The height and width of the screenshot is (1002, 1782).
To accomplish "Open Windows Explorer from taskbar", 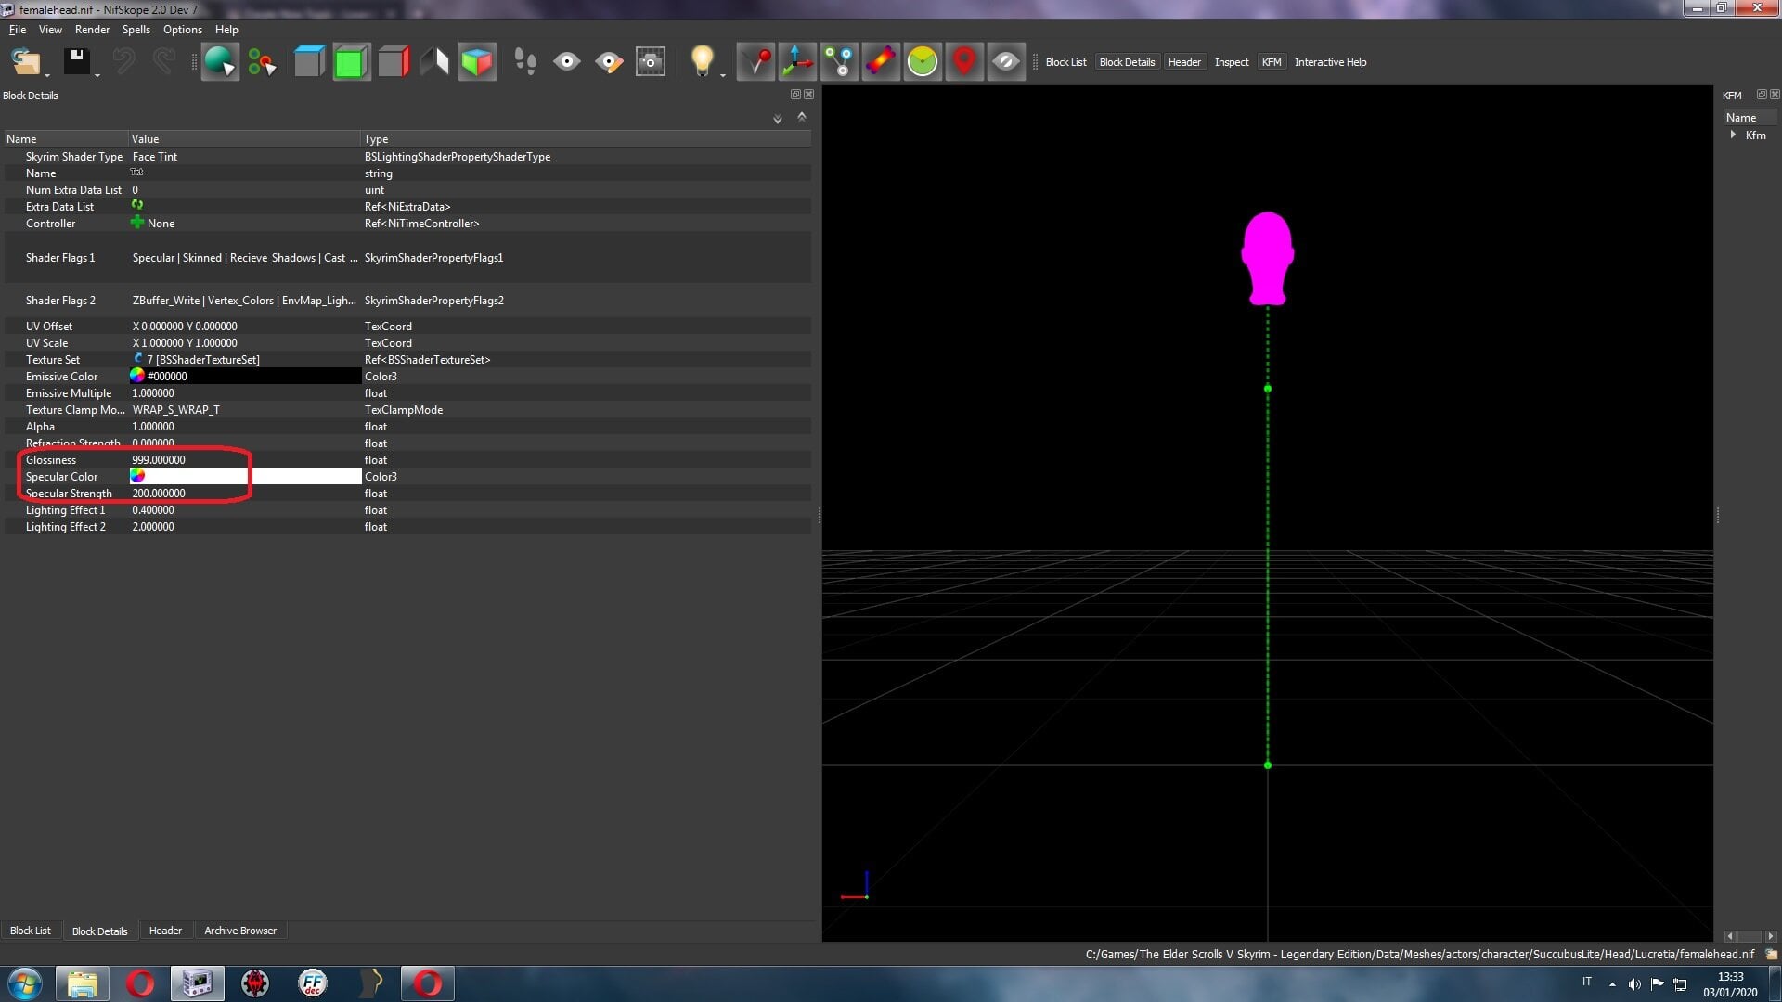I will [82, 983].
